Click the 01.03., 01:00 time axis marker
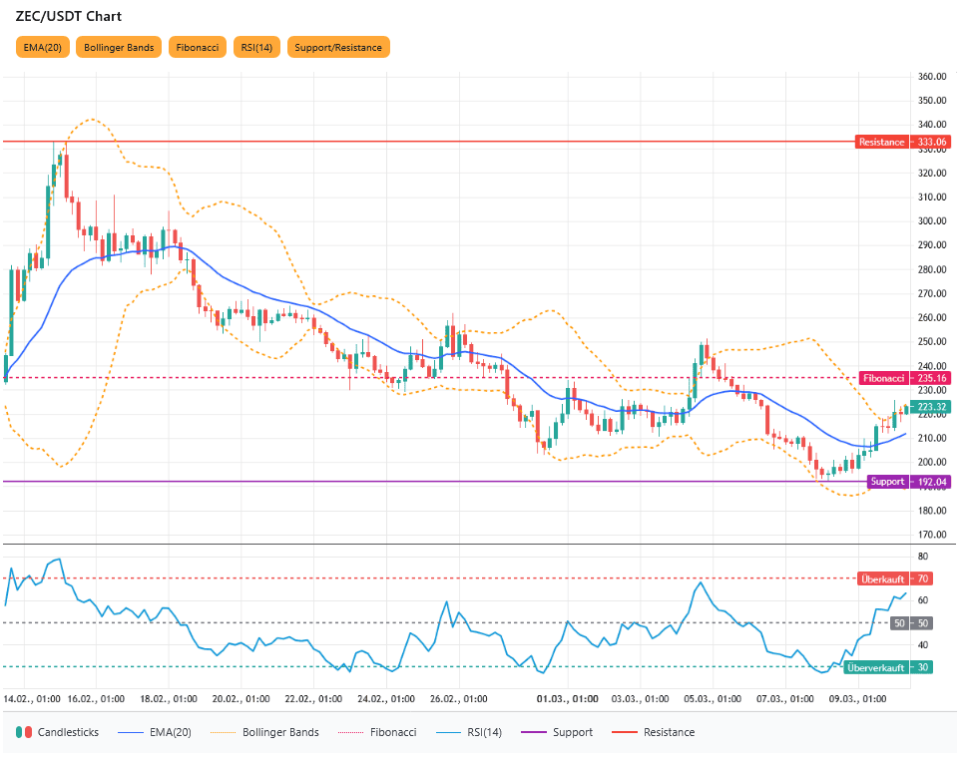 [x=567, y=700]
